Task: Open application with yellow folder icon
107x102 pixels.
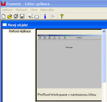Action: point(10,16)
